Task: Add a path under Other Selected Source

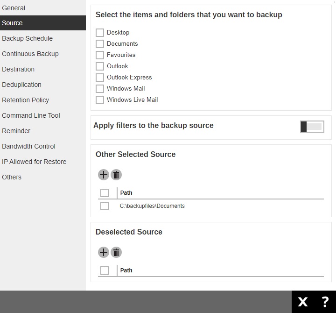Action: click(x=104, y=175)
